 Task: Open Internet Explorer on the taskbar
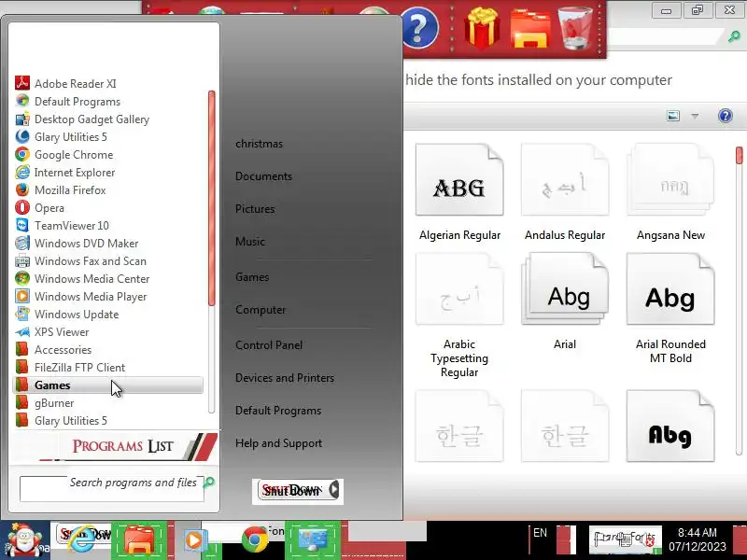85,539
